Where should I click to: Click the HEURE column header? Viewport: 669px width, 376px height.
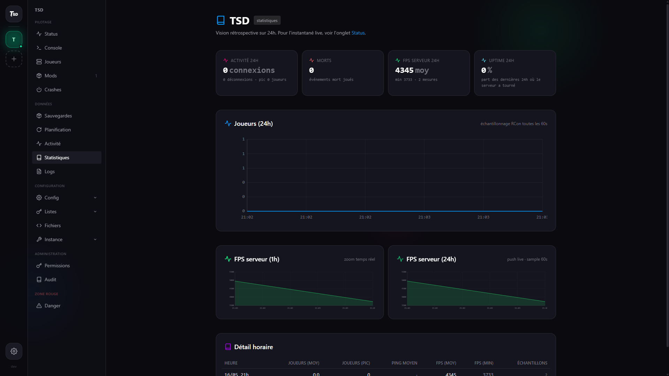point(231,363)
